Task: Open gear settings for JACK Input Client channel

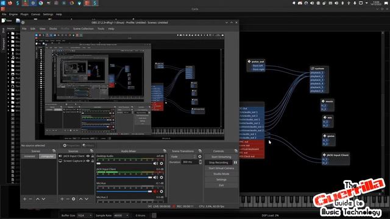Action: 161,178
